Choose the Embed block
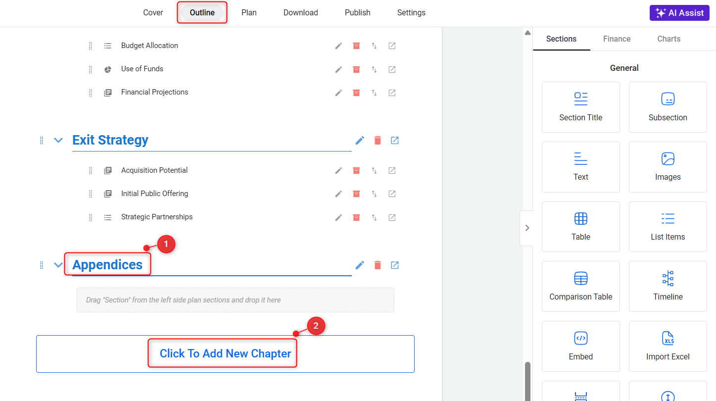 coord(581,347)
